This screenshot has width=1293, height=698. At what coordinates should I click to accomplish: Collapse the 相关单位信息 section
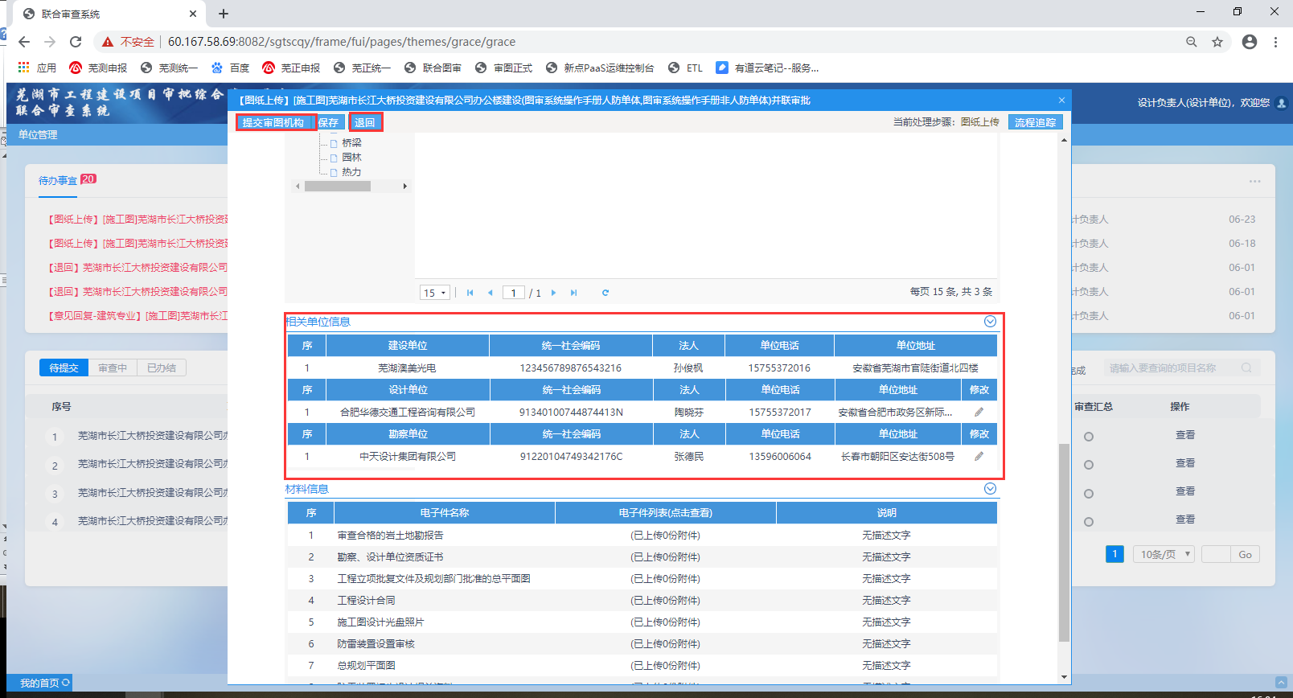(990, 322)
